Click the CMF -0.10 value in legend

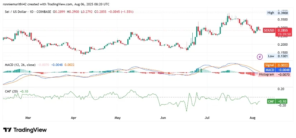click(x=24, y=91)
